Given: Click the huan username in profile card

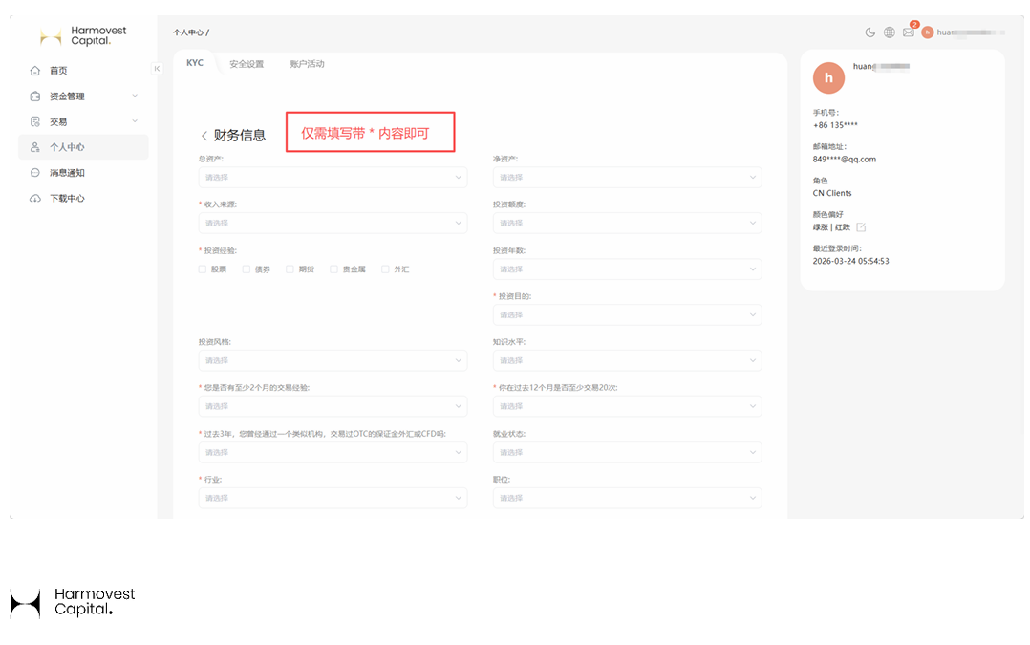Looking at the screenshot, I should [881, 66].
